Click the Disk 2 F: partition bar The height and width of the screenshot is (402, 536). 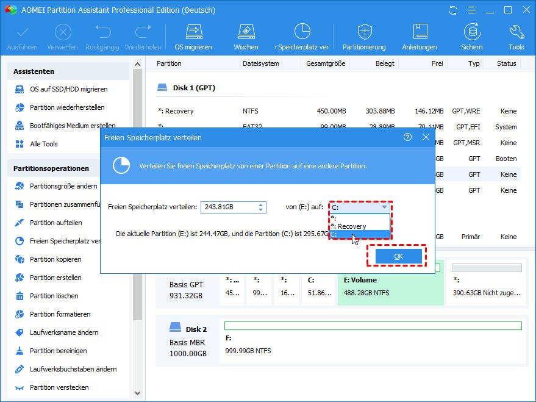point(373,343)
